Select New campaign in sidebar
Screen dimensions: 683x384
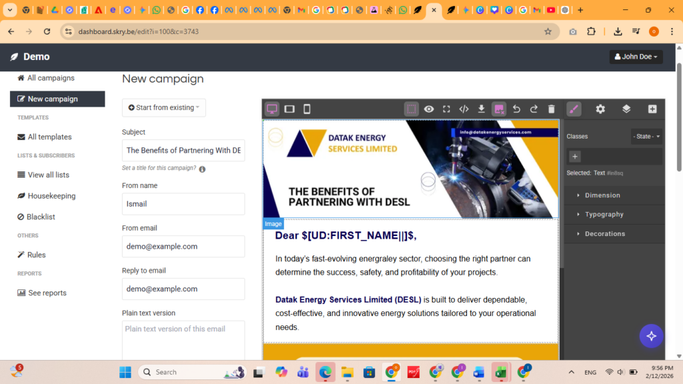click(57, 99)
